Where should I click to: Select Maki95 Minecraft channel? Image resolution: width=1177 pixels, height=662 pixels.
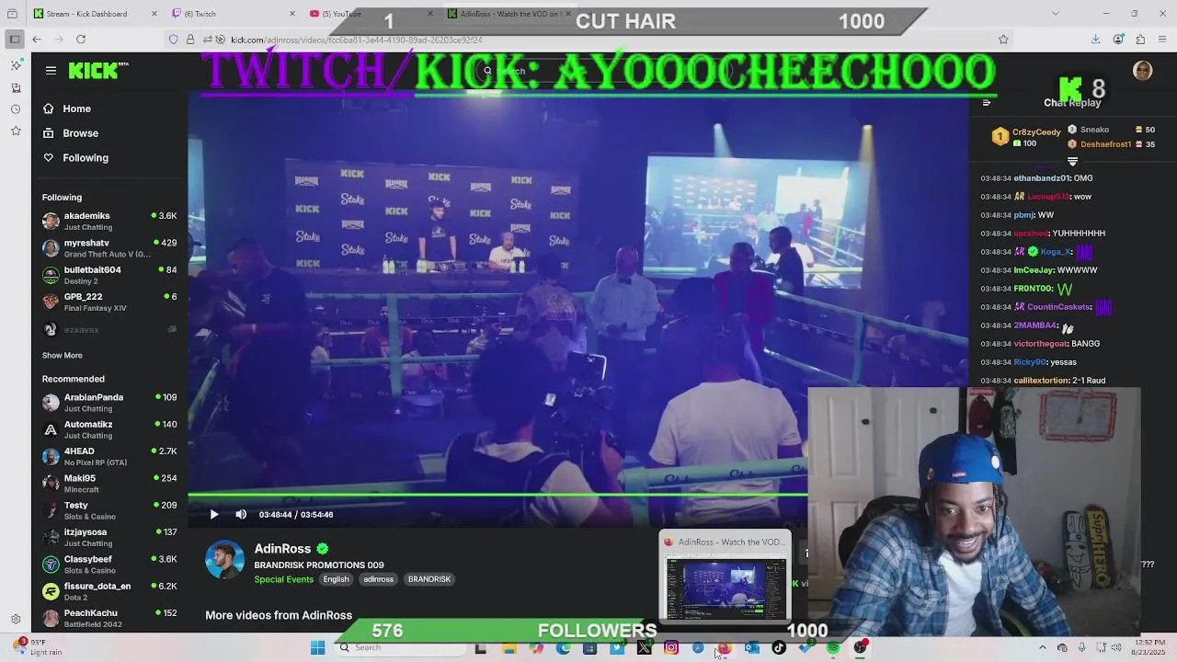point(109,484)
